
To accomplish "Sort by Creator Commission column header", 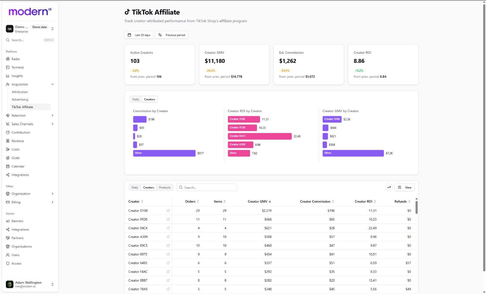I will 317,201.
